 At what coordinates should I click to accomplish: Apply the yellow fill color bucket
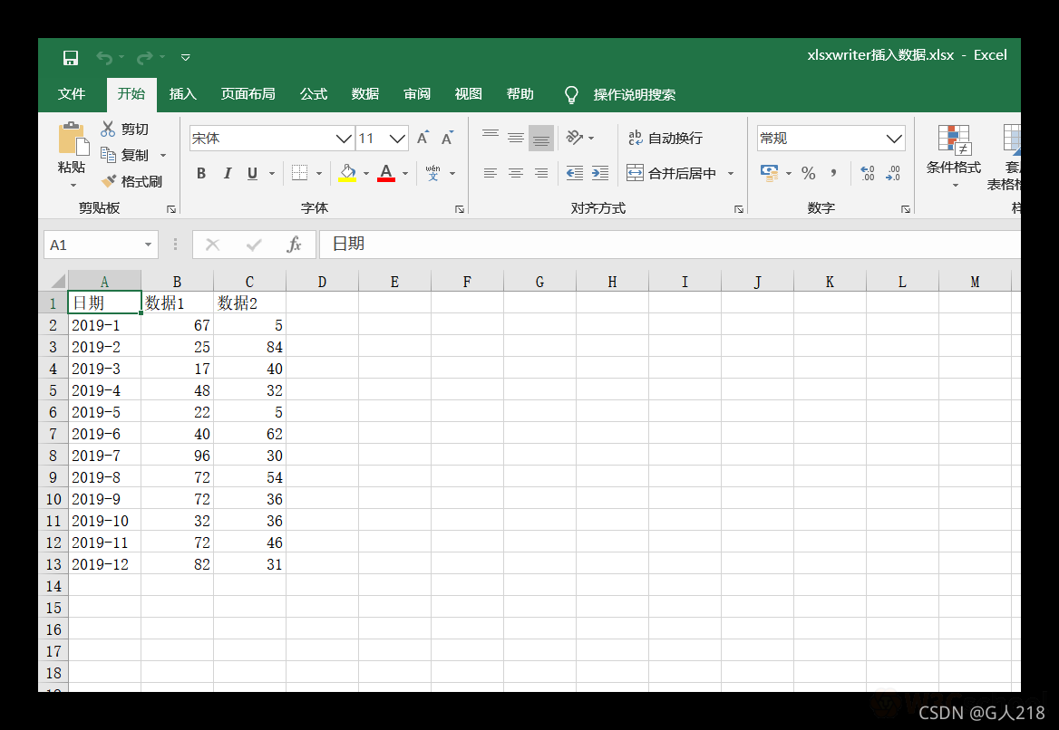[x=348, y=173]
